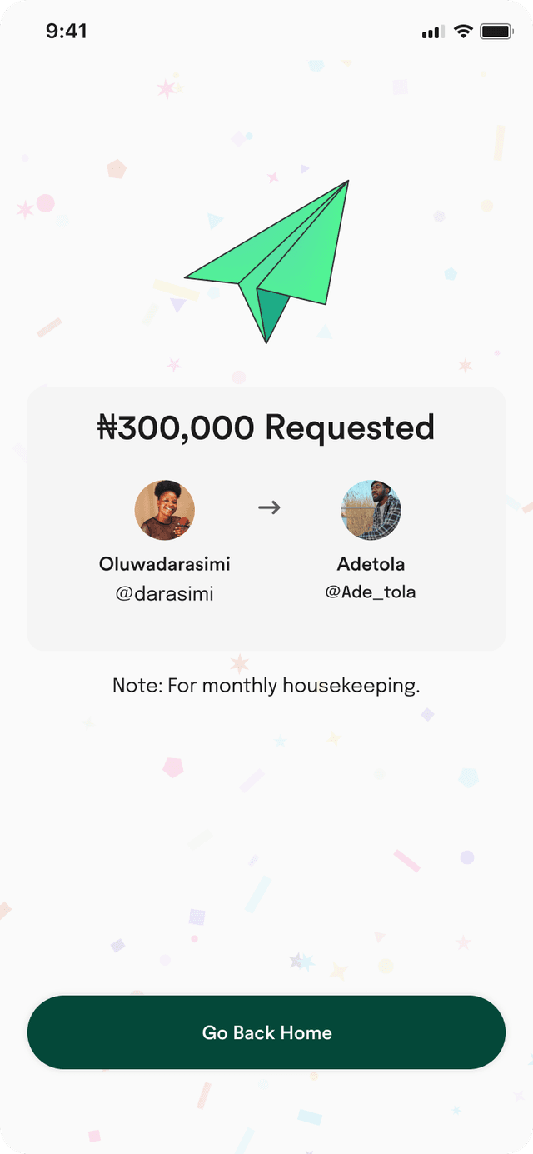Tap the word Requested in the heading
This screenshot has height=1154, width=533.
click(x=350, y=428)
